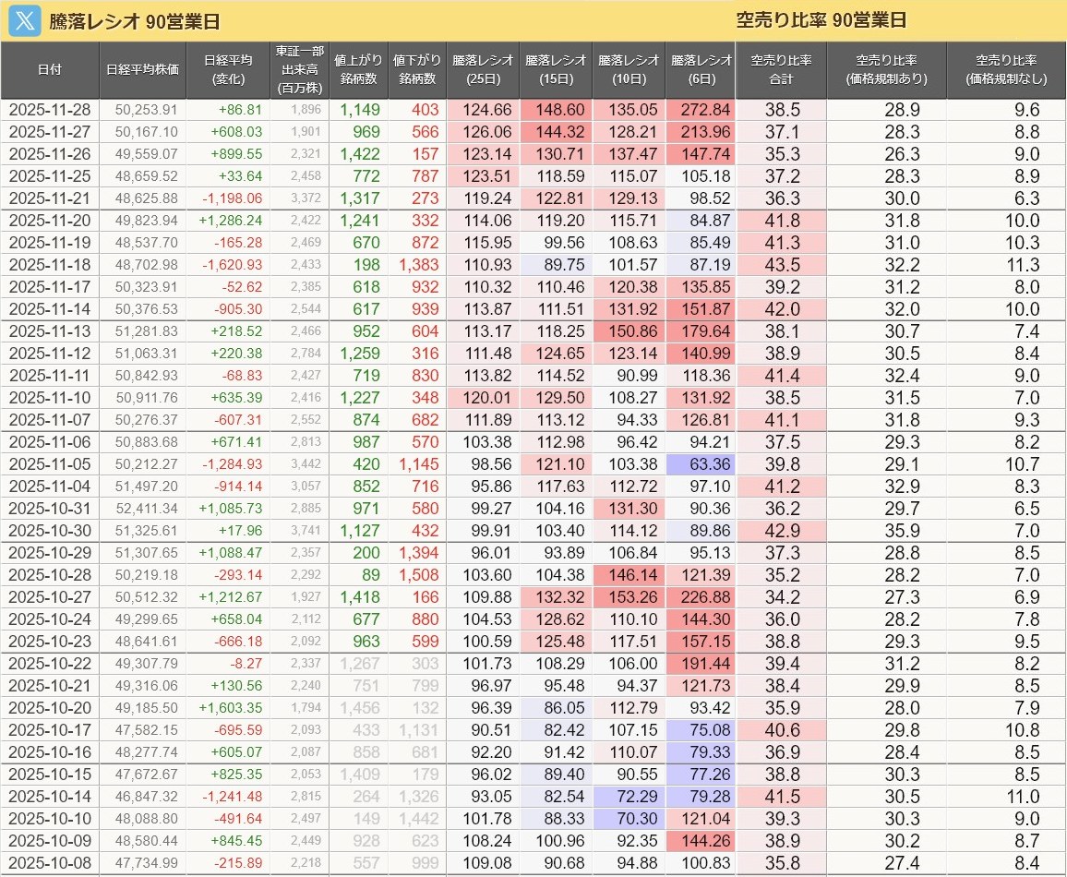Click the X (Twitter) share icon
This screenshot has height=877, width=1067.
[24, 21]
